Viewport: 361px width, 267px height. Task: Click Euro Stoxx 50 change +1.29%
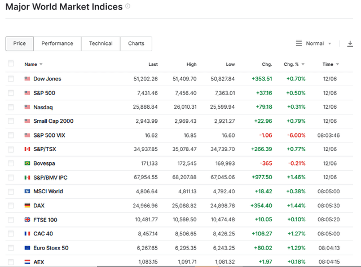point(296,248)
